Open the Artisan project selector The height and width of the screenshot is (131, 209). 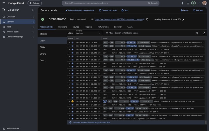35,3
